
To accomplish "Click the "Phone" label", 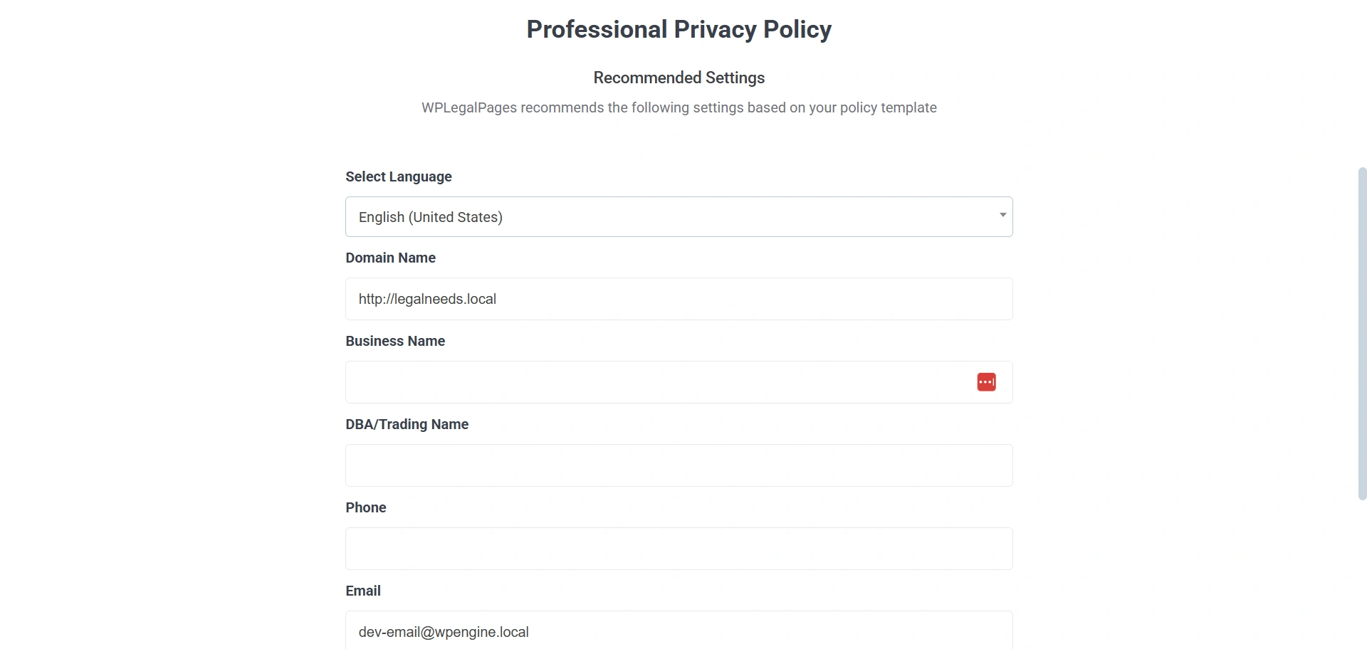I will [366, 507].
